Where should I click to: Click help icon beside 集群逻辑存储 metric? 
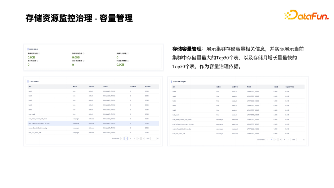click(x=39, y=53)
